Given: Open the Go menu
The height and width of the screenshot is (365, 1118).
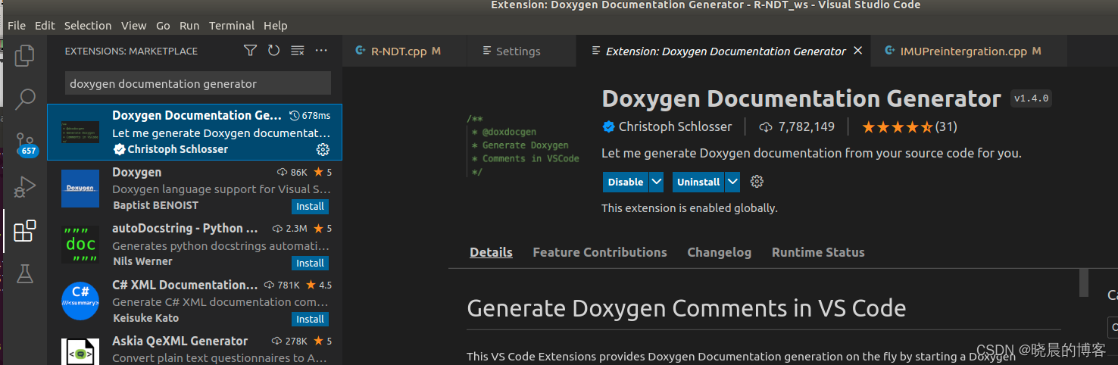Looking at the screenshot, I should (163, 25).
